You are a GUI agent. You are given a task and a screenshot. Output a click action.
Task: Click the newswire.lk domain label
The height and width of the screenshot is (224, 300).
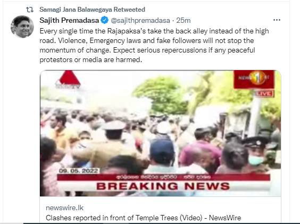click(x=65, y=208)
